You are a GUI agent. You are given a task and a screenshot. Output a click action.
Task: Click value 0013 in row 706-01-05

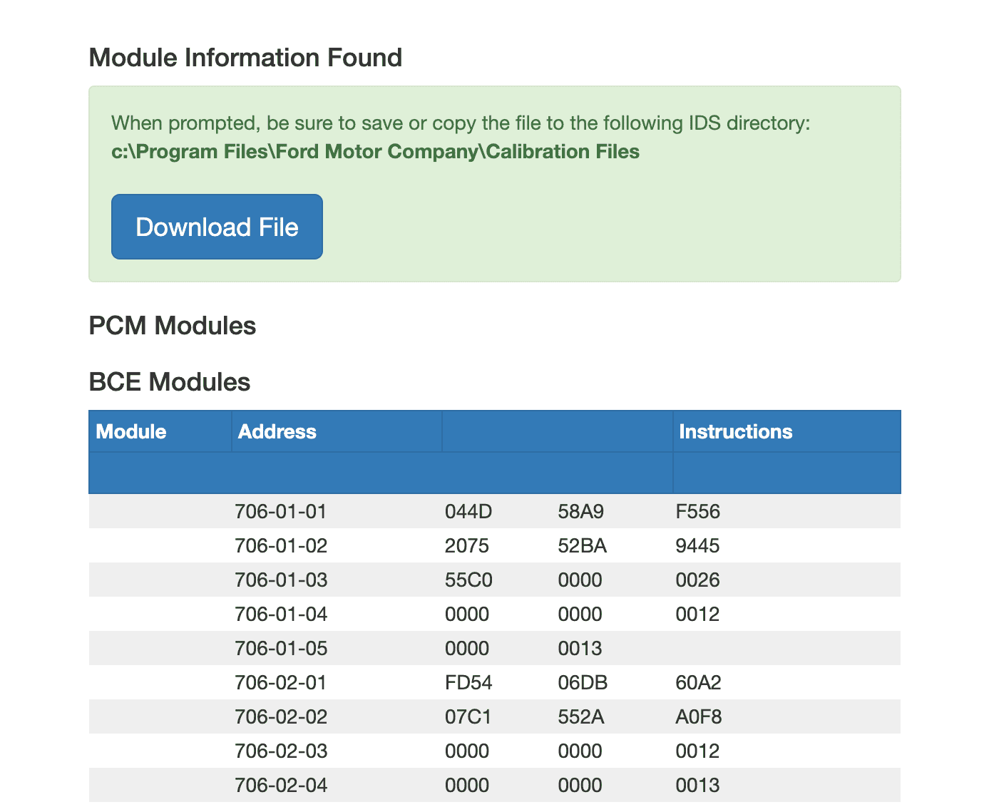point(580,648)
